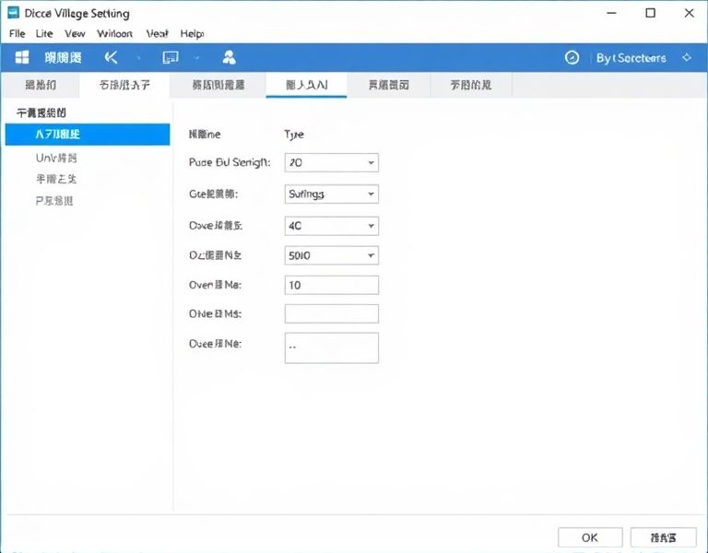This screenshot has width=708, height=553.
Task: Click the diamond icon at the toolbar's right end
Action: (687, 58)
